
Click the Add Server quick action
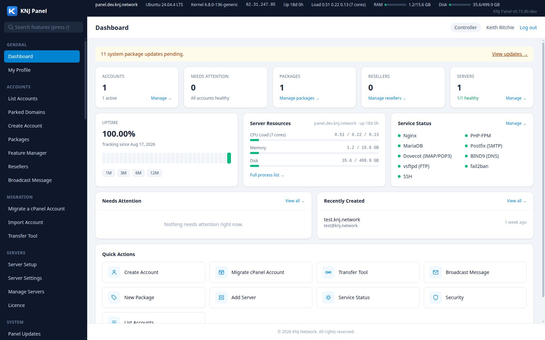tap(261, 297)
